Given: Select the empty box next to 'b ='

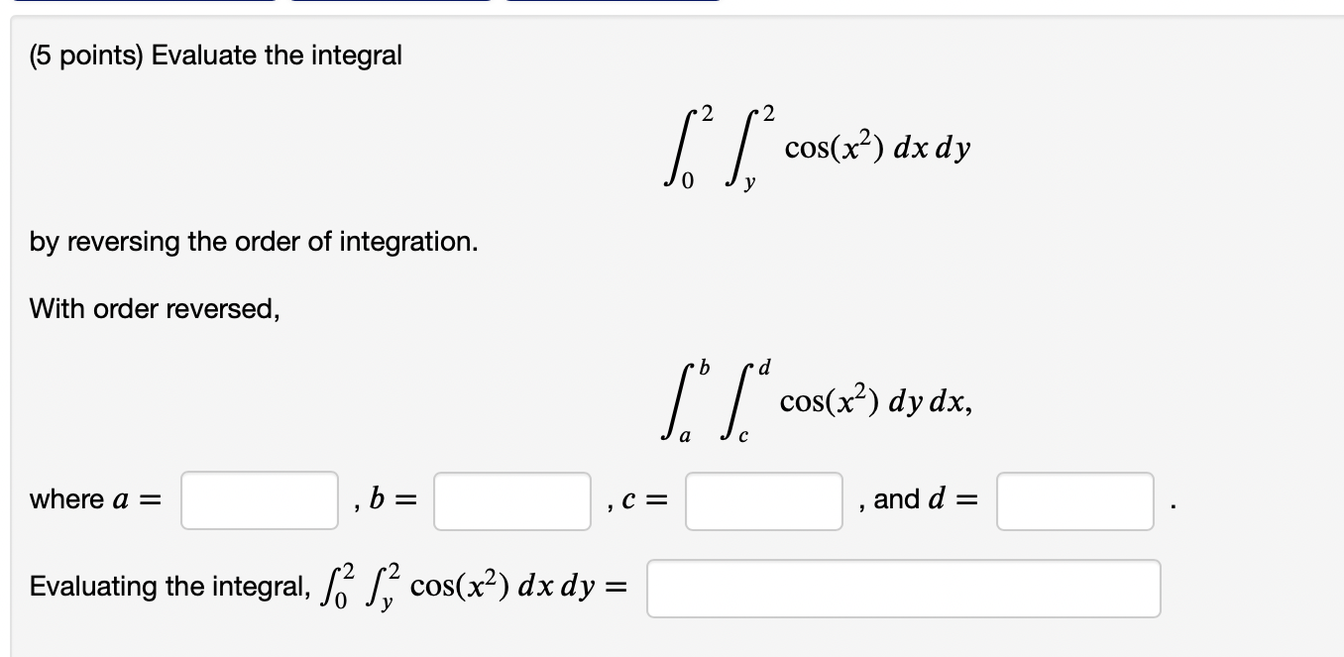Looking at the screenshot, I should (x=511, y=501).
